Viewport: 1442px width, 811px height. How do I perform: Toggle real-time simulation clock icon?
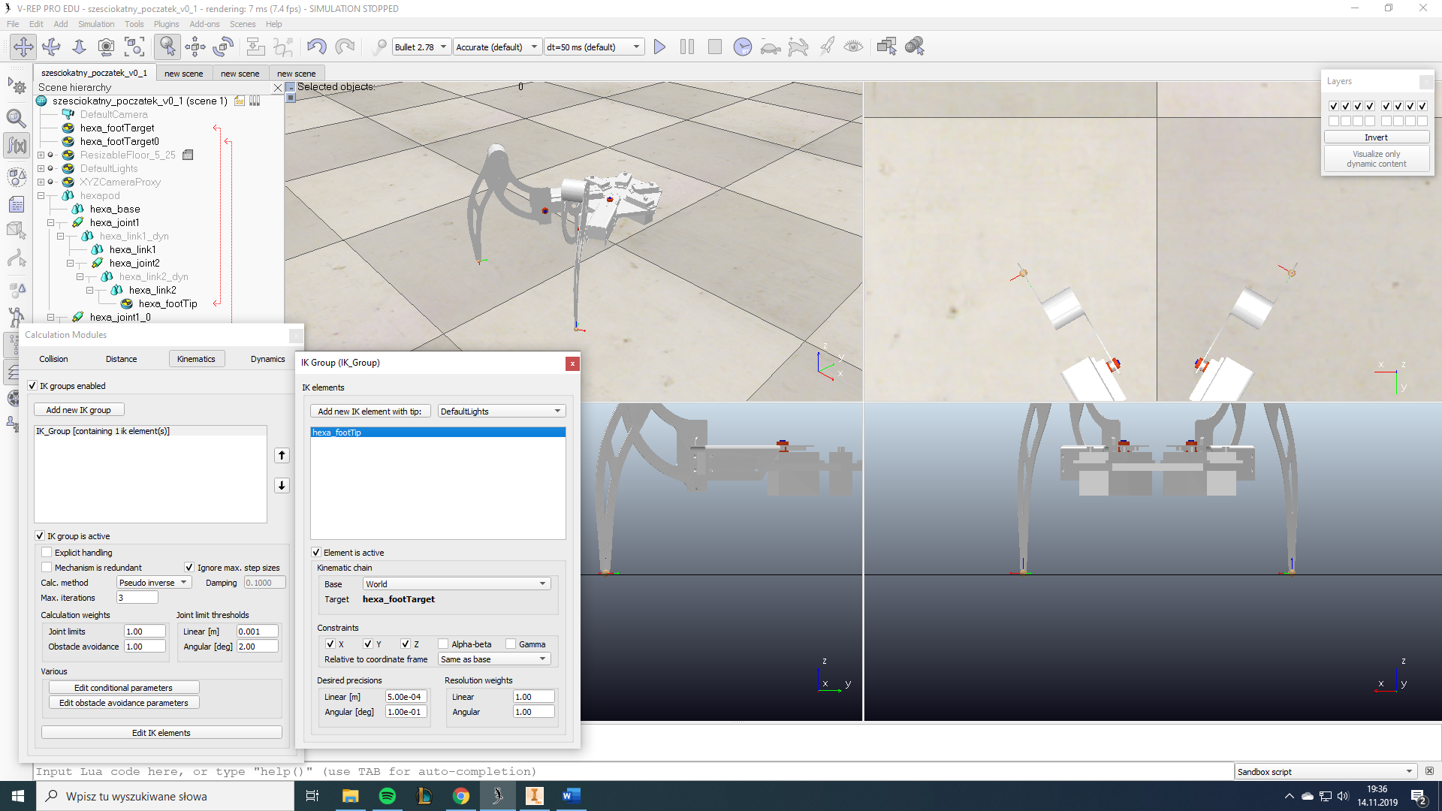[743, 47]
